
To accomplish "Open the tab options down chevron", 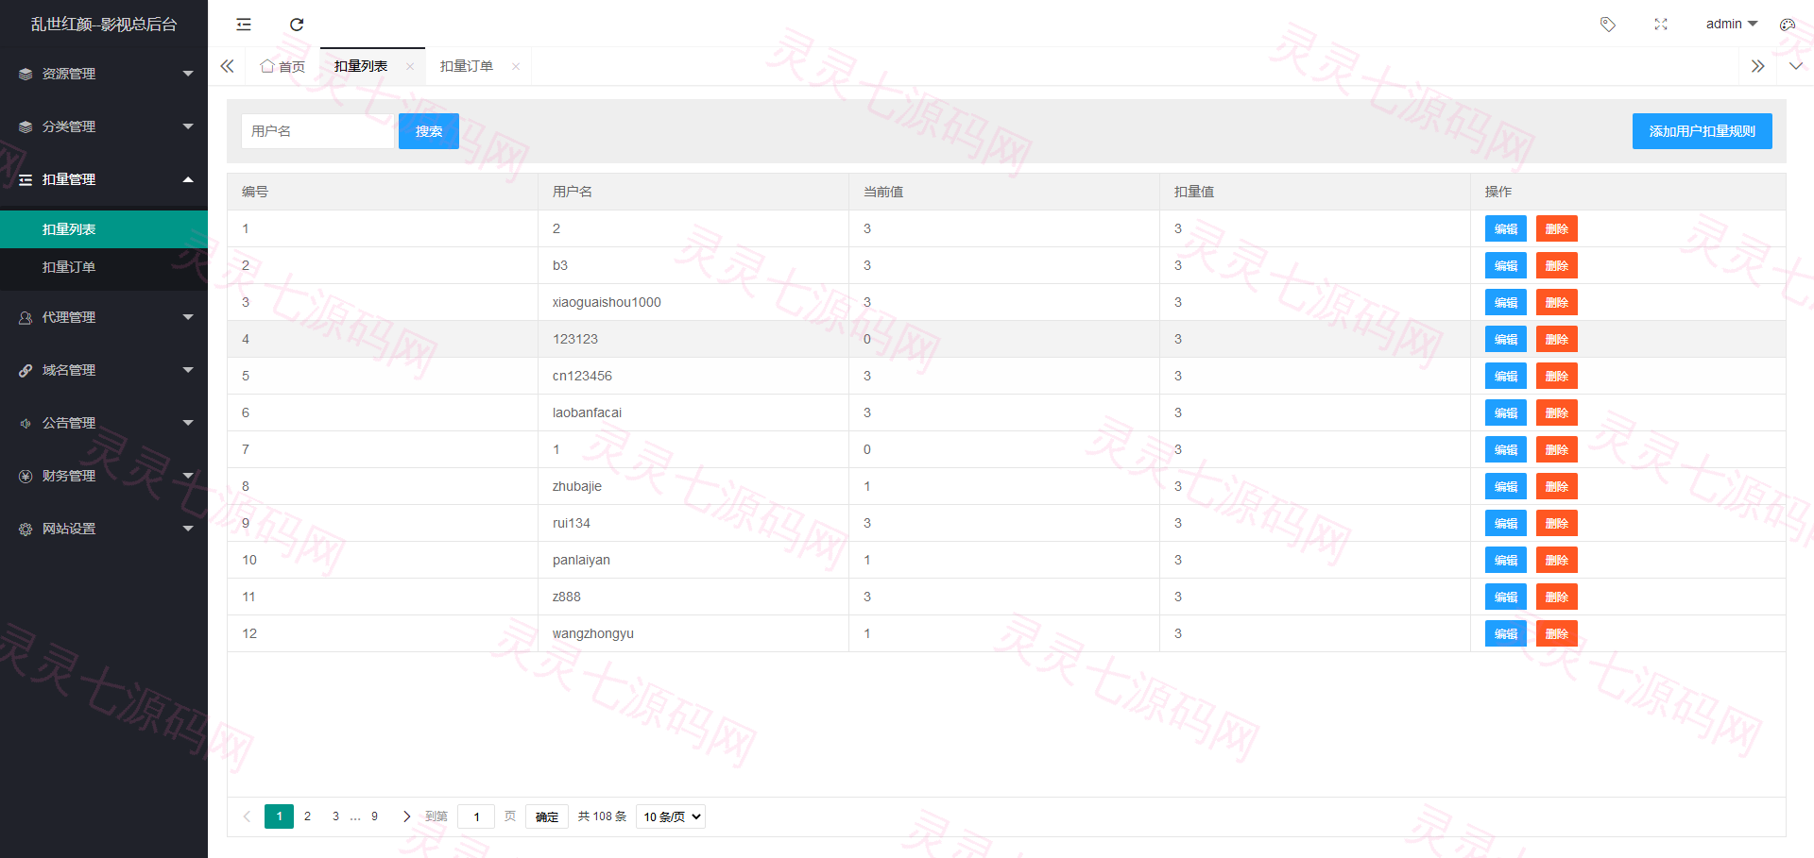I will [1796, 66].
